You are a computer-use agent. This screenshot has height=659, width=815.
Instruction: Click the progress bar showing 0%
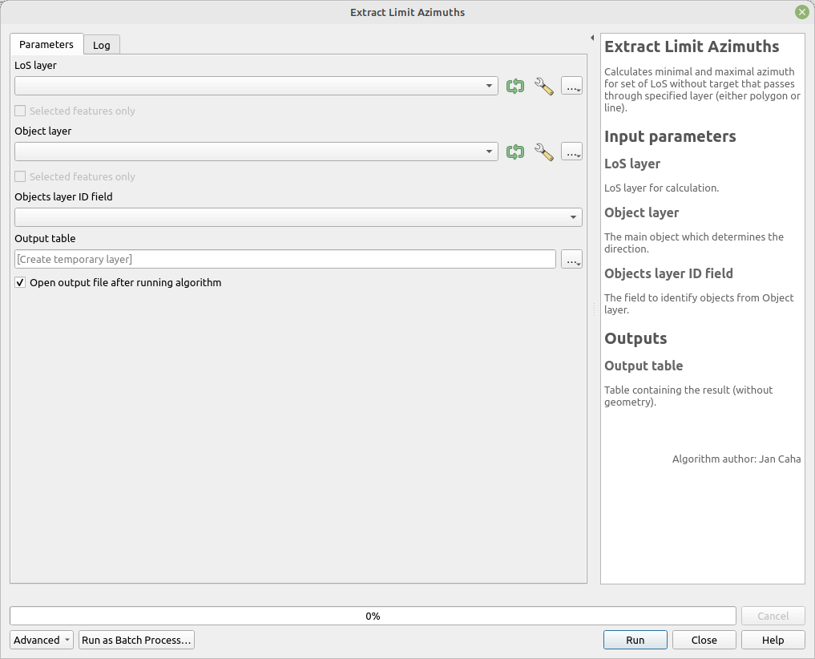[373, 616]
